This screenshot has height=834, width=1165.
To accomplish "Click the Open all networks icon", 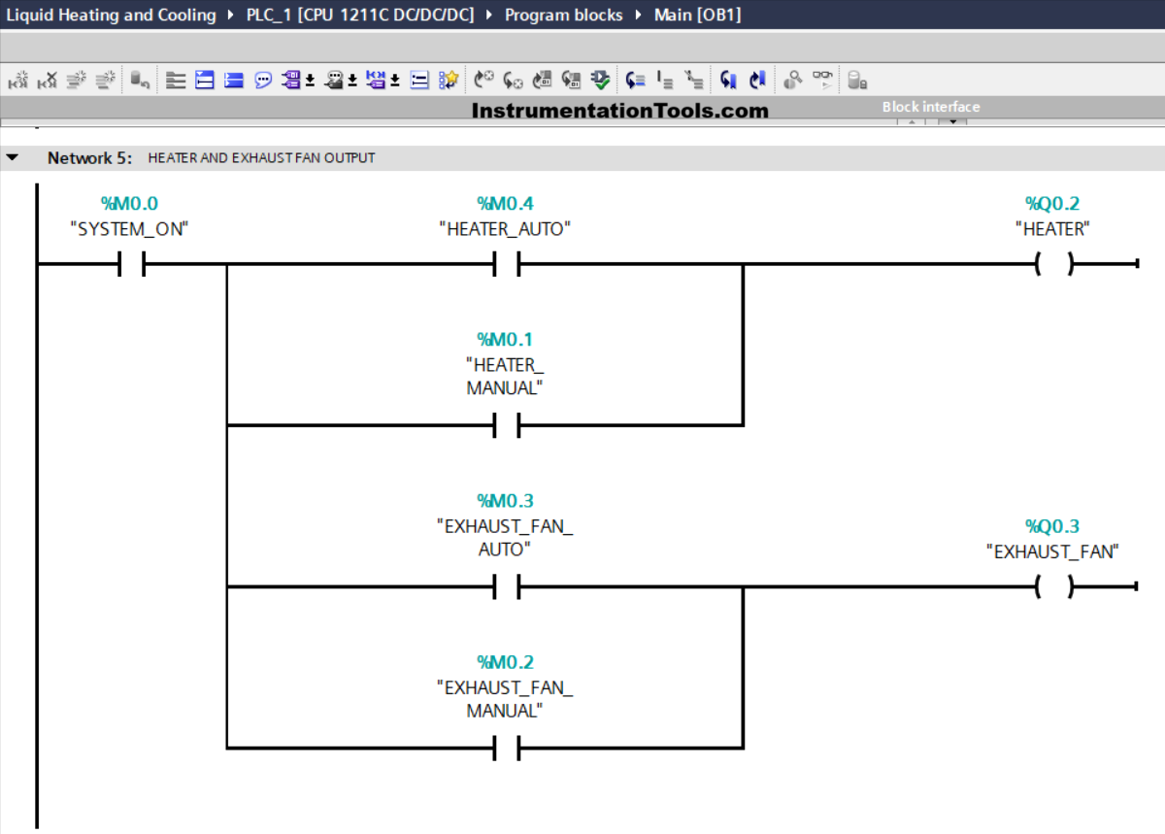I will pos(205,81).
